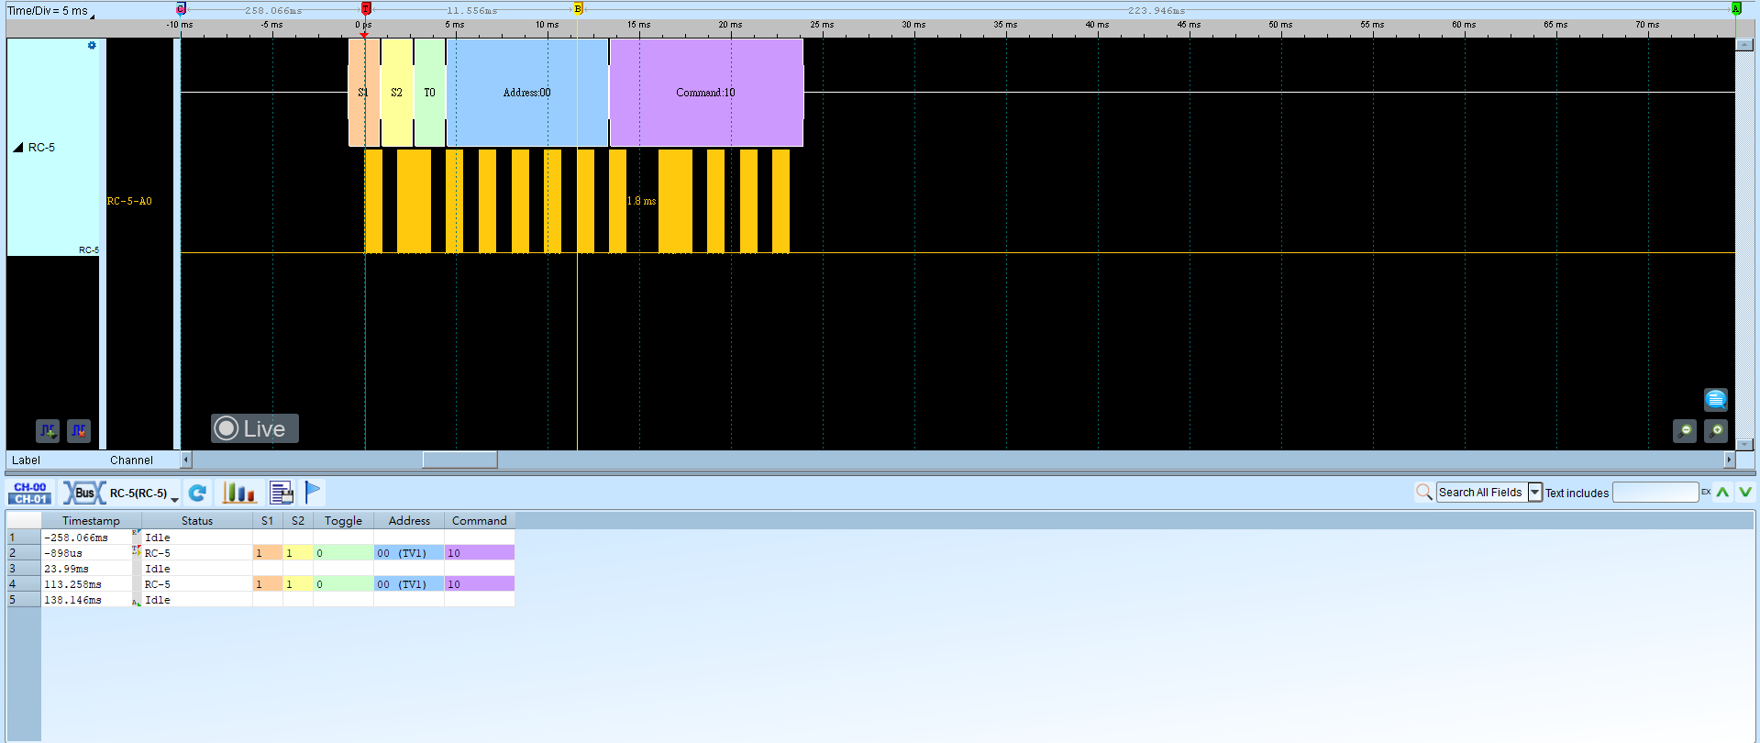Click the Status column header
The height and width of the screenshot is (743, 1760).
coord(197,521)
